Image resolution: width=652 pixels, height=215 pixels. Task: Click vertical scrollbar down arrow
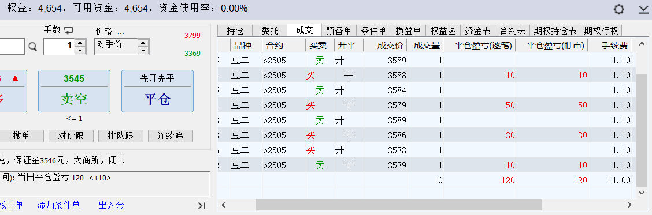(x=643, y=193)
